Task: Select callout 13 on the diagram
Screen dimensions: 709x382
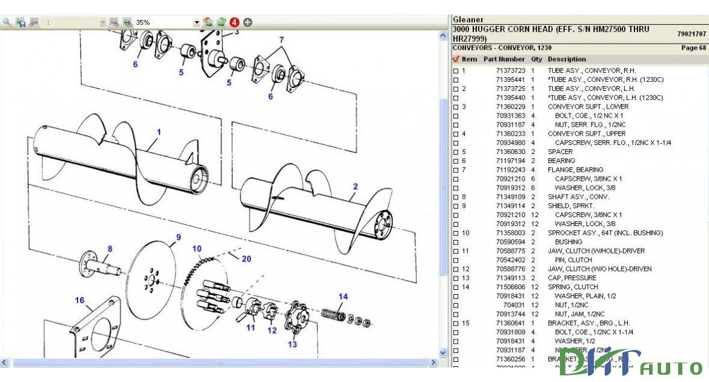Action: (293, 344)
